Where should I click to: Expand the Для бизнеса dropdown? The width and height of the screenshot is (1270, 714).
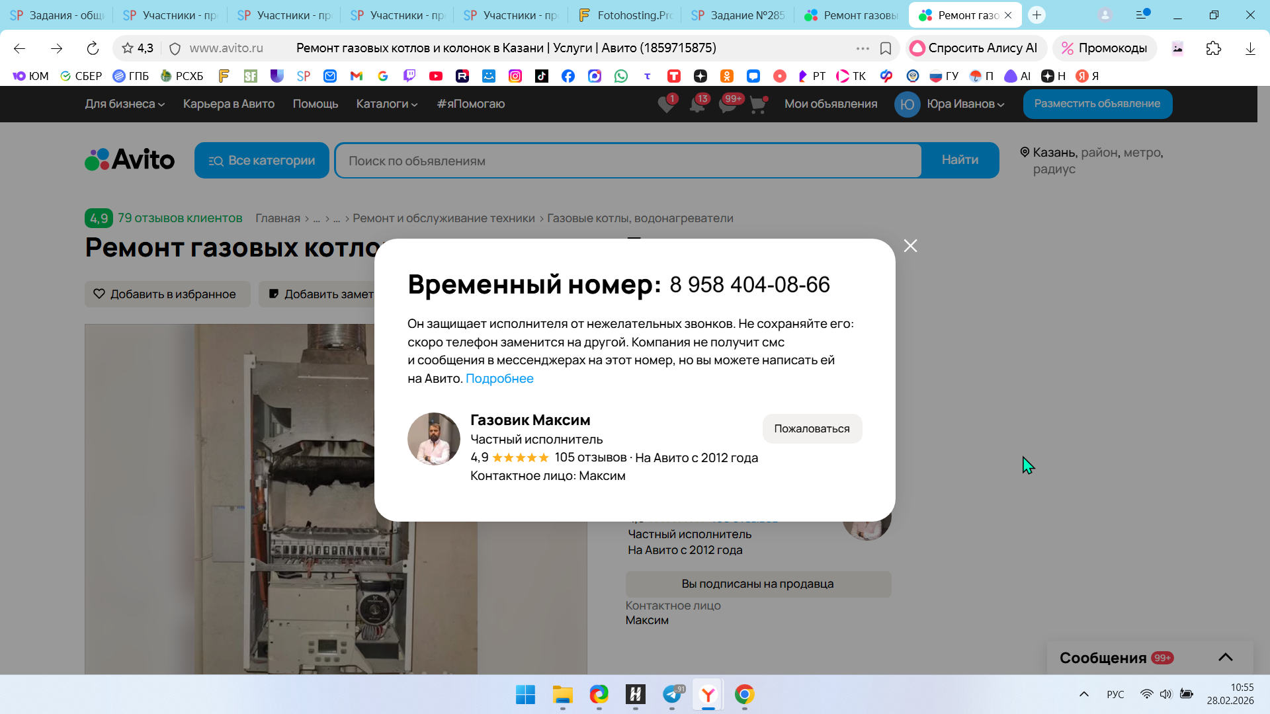coord(124,104)
